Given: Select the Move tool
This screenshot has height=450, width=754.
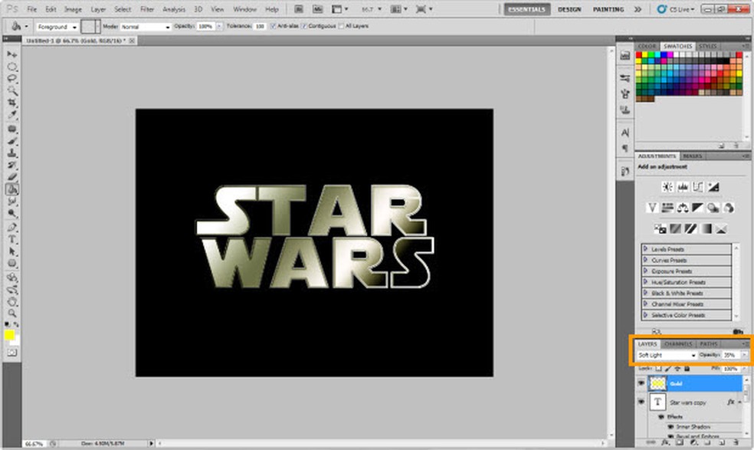Looking at the screenshot, I should tap(12, 54).
